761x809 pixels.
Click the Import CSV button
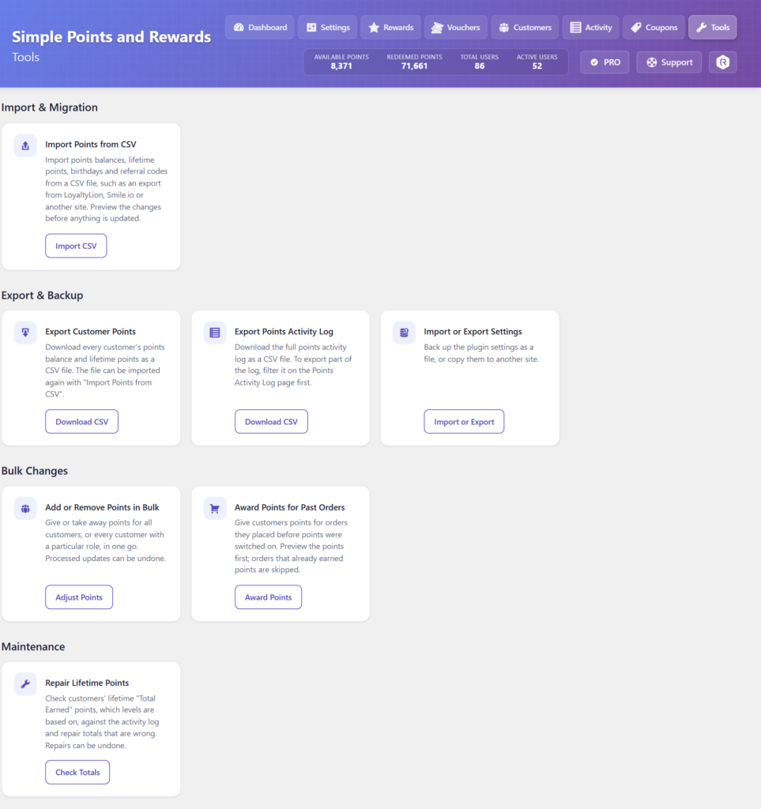pos(76,246)
